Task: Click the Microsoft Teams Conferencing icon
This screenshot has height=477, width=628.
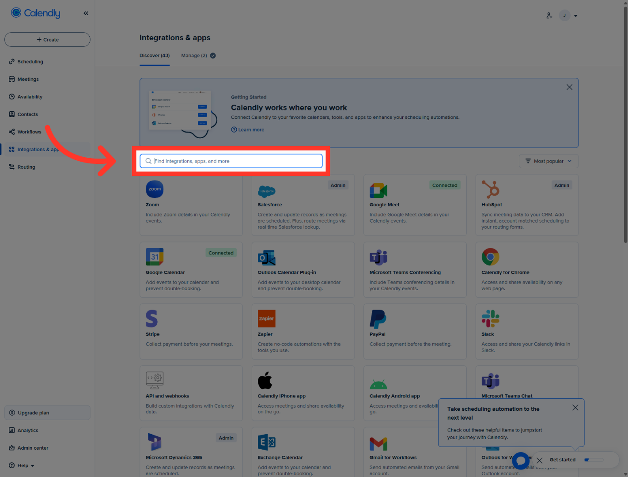Action: pyautogui.click(x=378, y=257)
